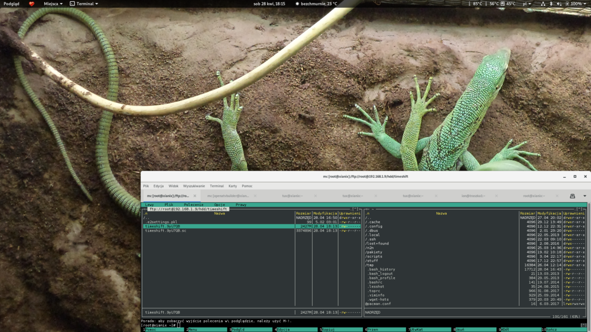Switch to the openatvbuilder terminal tab
The width and height of the screenshot is (591, 332).
pos(228,196)
